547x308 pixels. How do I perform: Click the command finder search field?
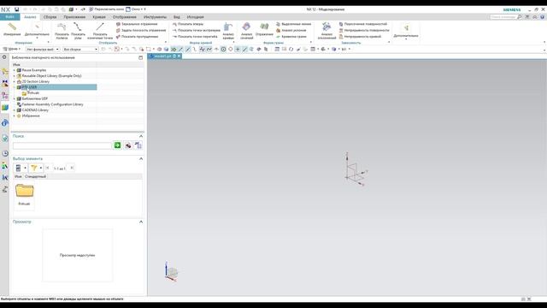pyautogui.click(x=503, y=17)
